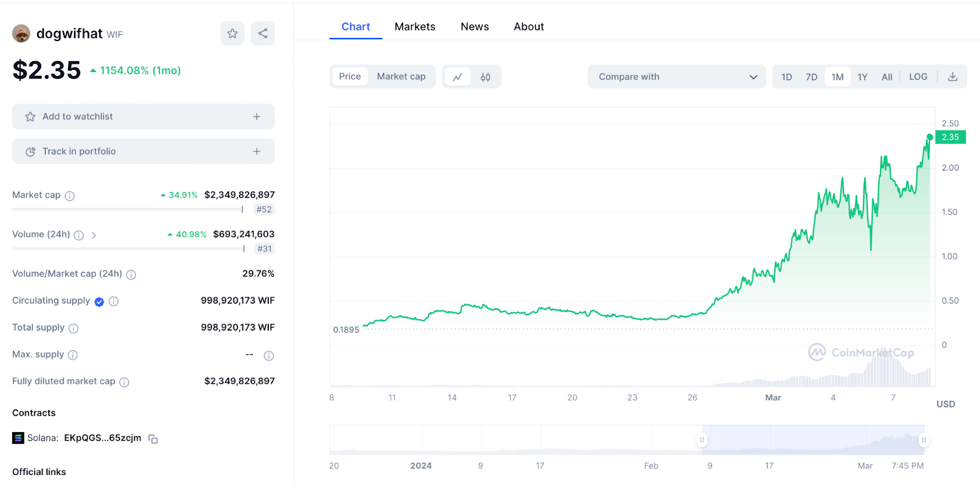Image resolution: width=980 pixels, height=486 pixels.
Task: Click right handle of range selector
Action: (924, 440)
